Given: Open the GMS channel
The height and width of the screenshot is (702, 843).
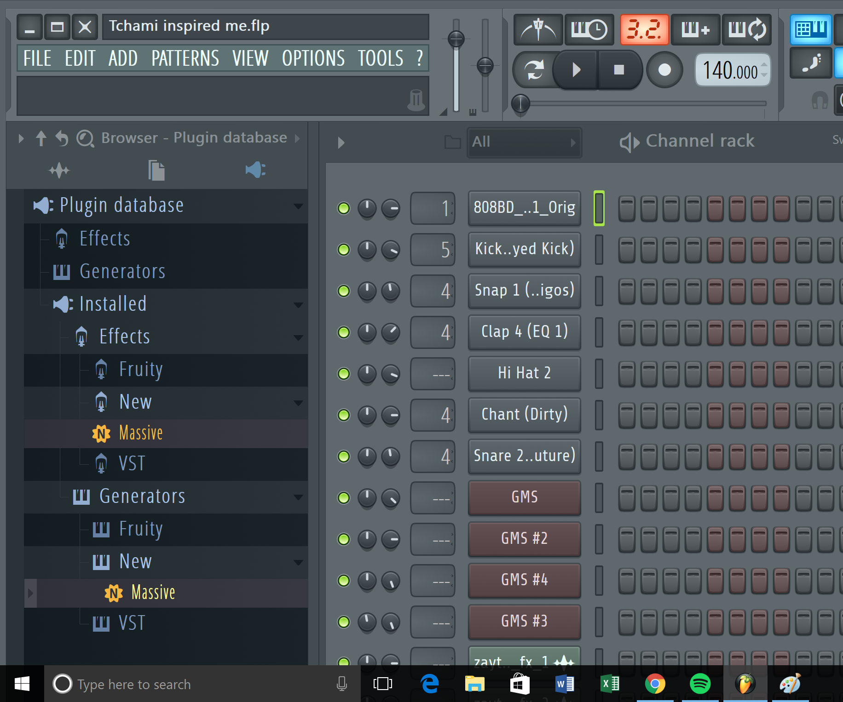Looking at the screenshot, I should coord(524,498).
